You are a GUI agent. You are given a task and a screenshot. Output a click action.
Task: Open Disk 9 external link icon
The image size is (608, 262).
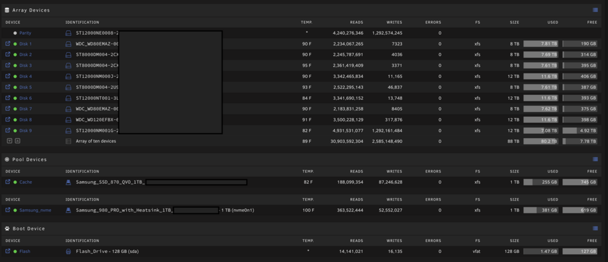(x=8, y=131)
